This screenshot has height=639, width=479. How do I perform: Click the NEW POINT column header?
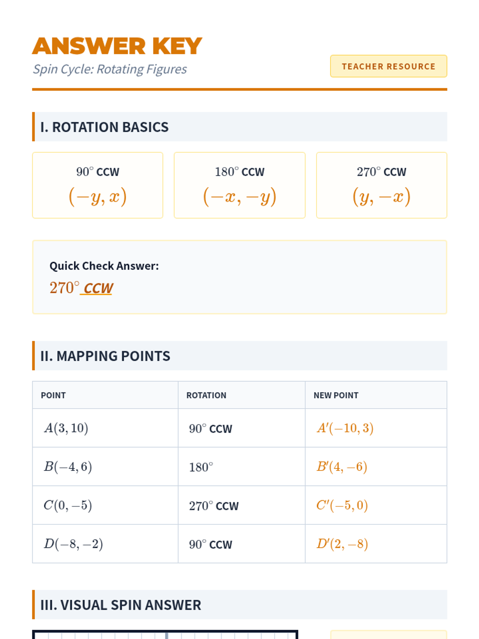pos(336,395)
